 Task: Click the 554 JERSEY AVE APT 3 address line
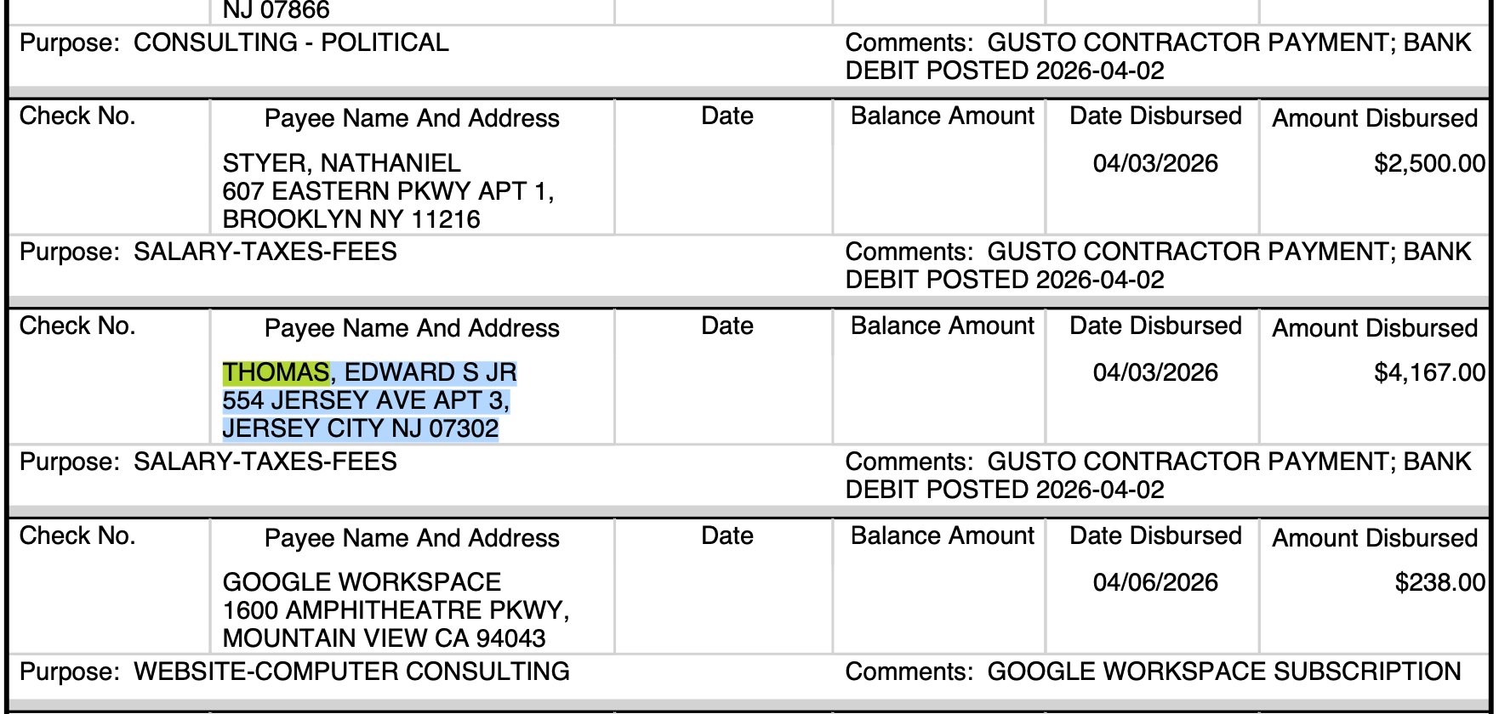[366, 400]
